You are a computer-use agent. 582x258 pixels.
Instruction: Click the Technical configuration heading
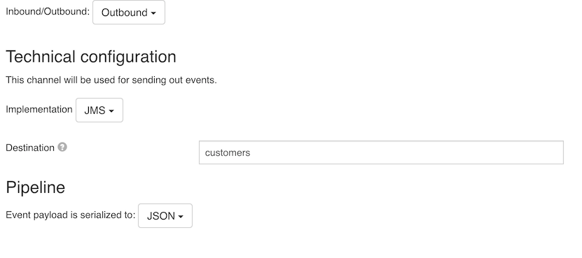(91, 57)
